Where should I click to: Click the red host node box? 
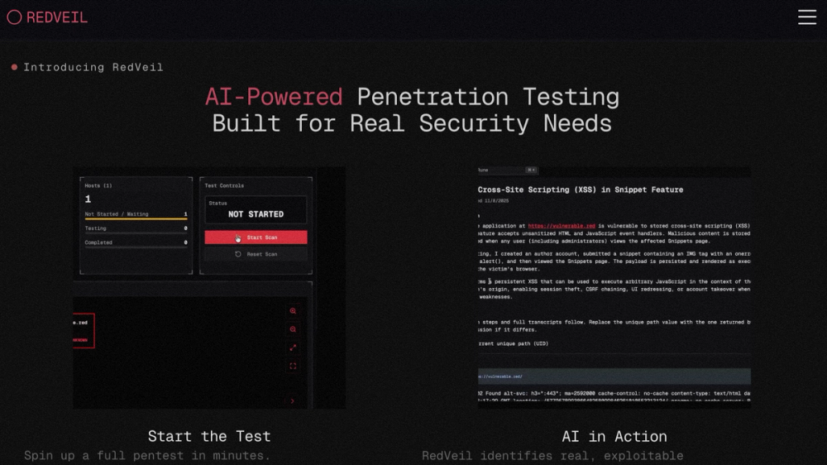(84, 331)
